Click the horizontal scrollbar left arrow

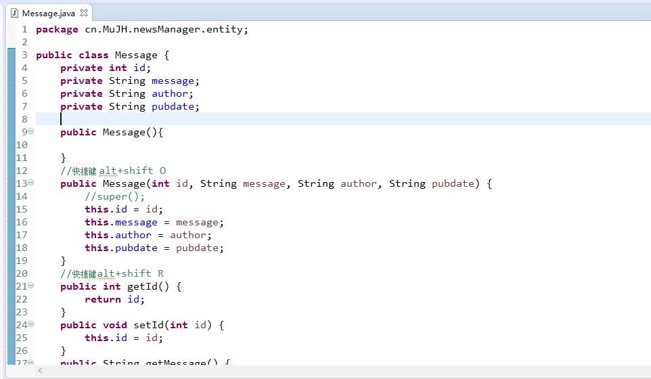coord(41,370)
